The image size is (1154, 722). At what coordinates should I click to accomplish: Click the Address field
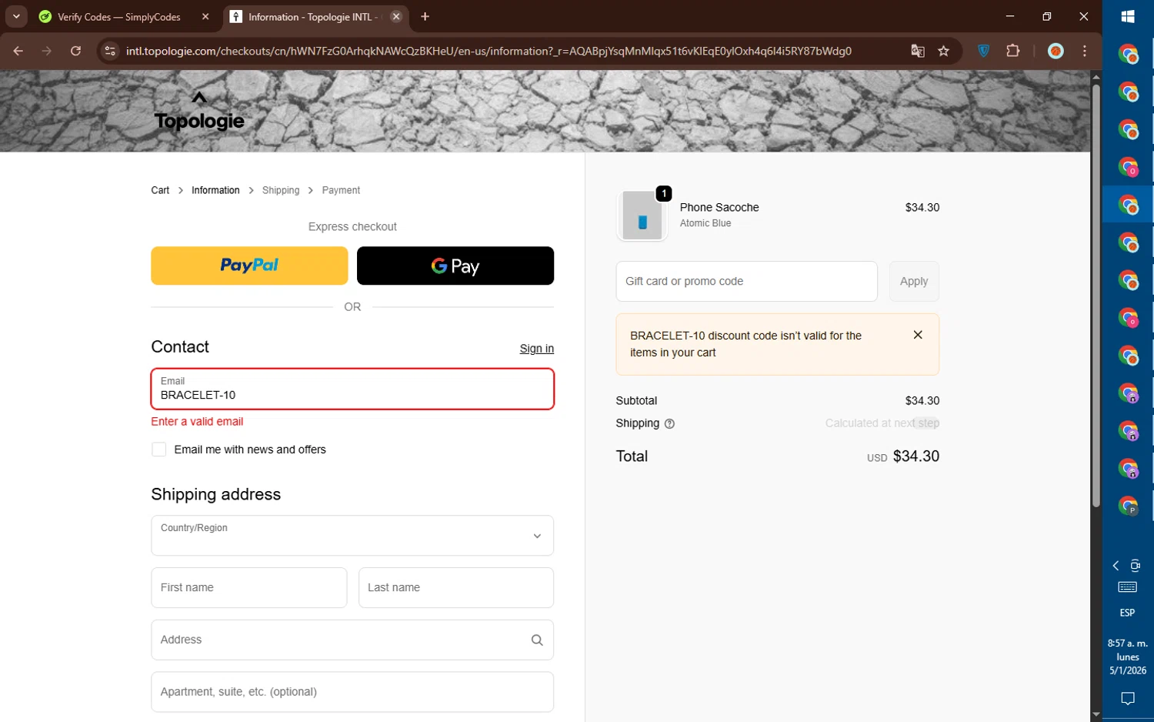352,640
